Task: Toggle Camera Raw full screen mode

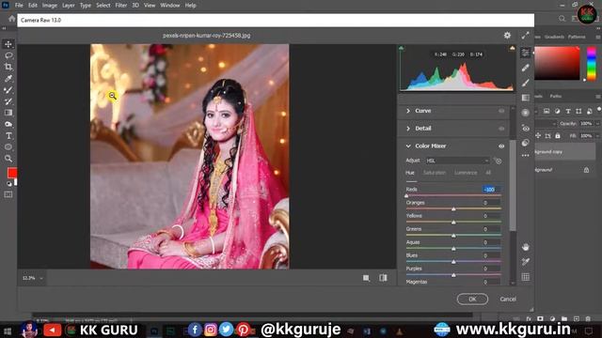Action: coord(525,36)
